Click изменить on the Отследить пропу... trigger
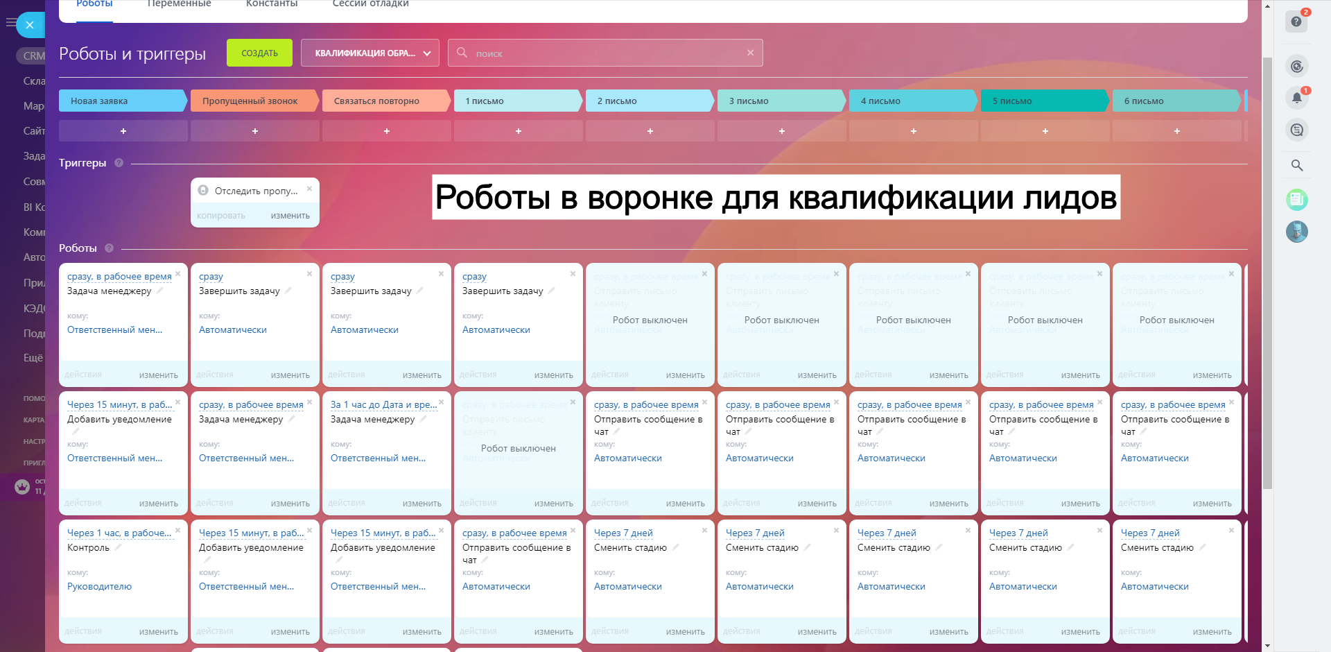Image resolution: width=1331 pixels, height=652 pixels. coord(290,216)
